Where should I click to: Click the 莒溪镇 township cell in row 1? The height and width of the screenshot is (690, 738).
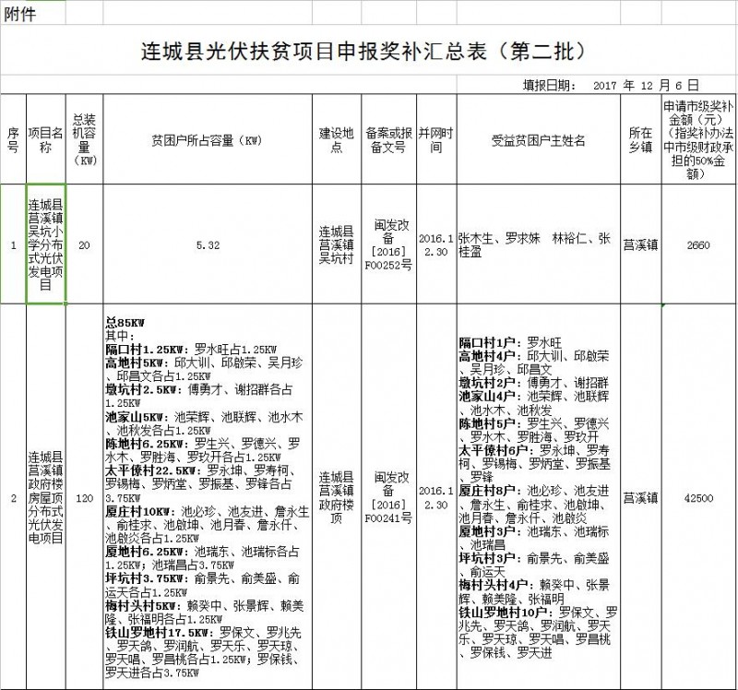639,244
